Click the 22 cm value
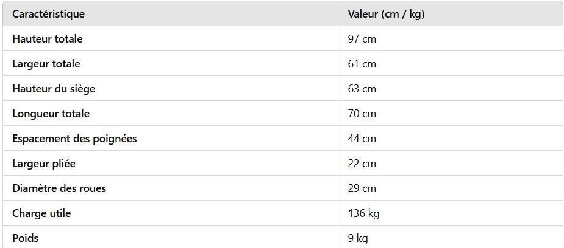Screen dimensions: 564x248 pyautogui.click(x=362, y=164)
